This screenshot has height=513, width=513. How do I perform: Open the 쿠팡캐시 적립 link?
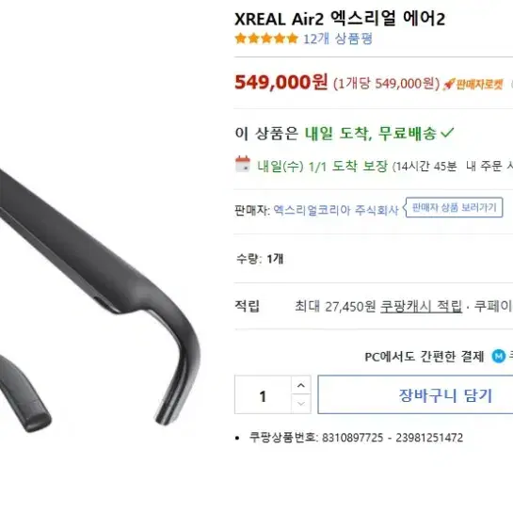[421, 307]
